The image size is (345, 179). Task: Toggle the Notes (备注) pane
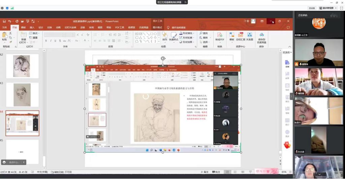pos(204,172)
